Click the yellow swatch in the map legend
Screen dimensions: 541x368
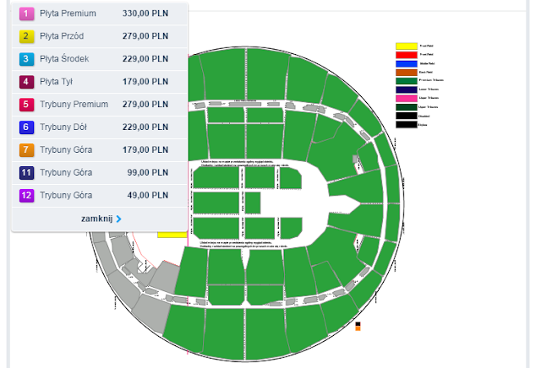(x=407, y=46)
